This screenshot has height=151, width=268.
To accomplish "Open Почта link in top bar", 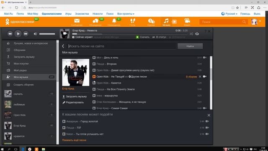I will [20, 14].
